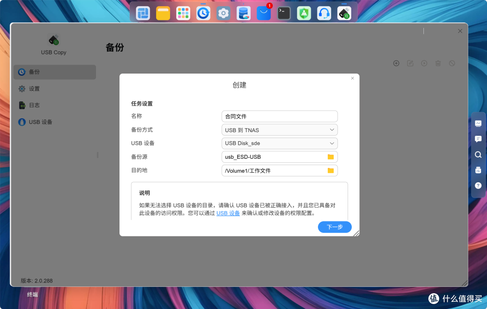Open the blue clock backup dock icon
487x309 pixels.
pos(203,14)
